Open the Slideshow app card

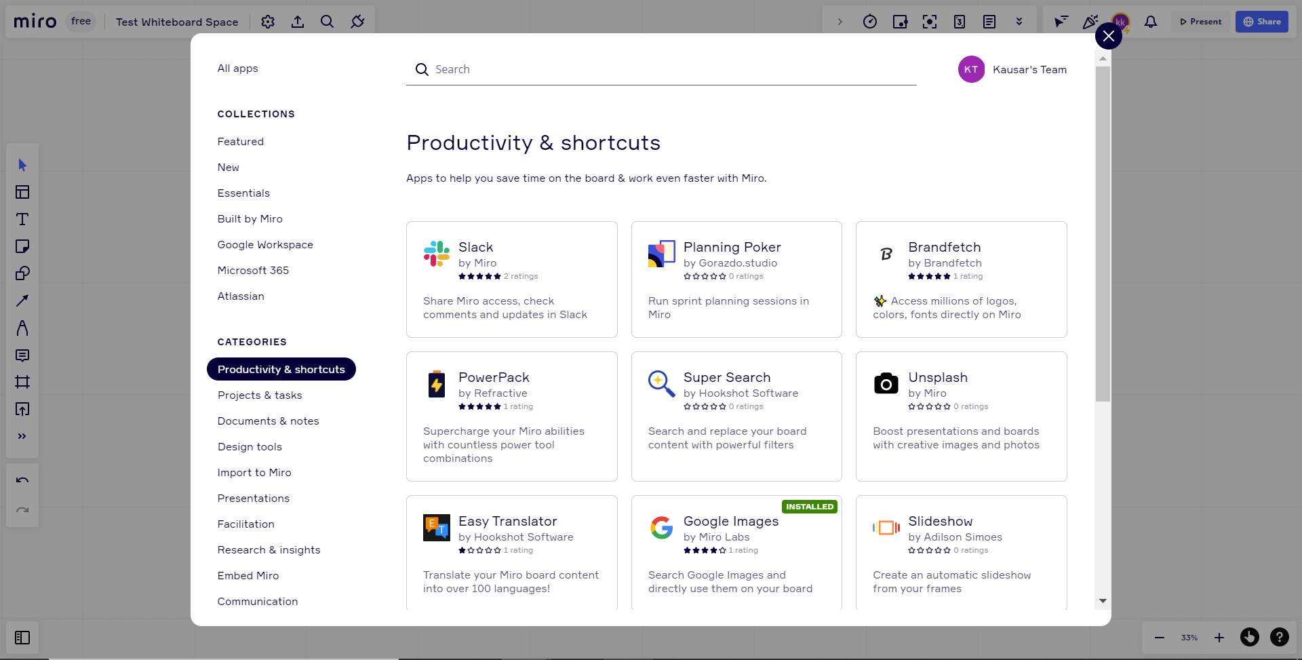click(x=962, y=553)
